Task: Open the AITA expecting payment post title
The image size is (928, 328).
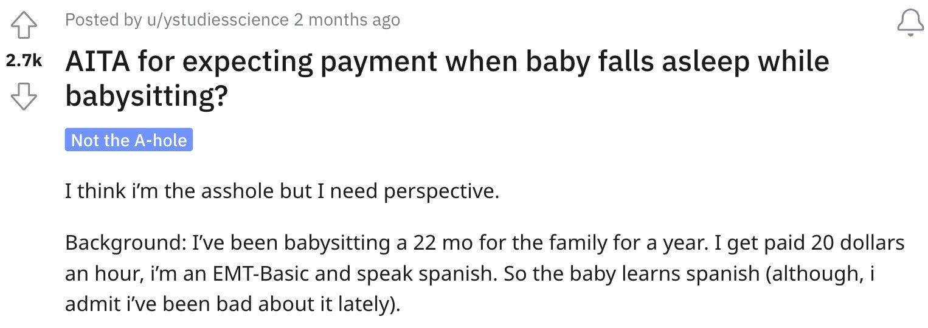Action: point(447,78)
